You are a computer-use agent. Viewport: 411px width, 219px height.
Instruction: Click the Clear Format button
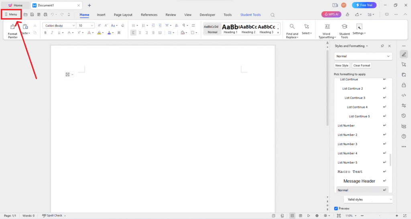click(x=362, y=65)
